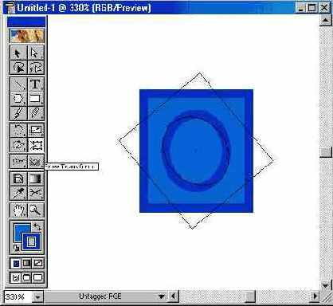This screenshot has width=333, height=306.
Task: Choose the Direct Select Lasso tool
Action: (36, 67)
